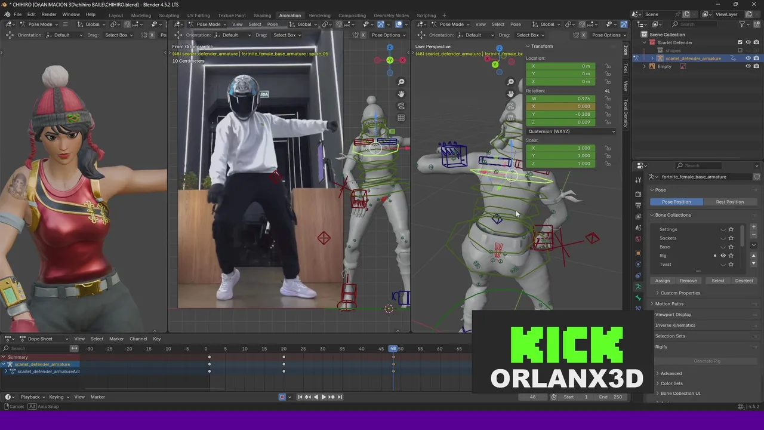
Task: Toggle the lock icon beside Scale Z
Action: tap(608, 163)
